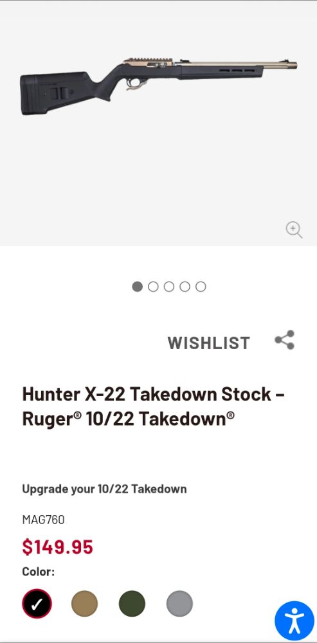
Task: Pick the olive green color swatch
Action: (132, 604)
